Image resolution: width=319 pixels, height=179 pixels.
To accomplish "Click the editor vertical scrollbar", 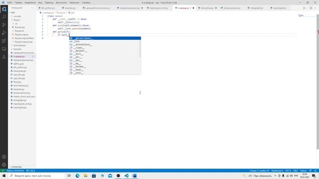I will (318, 81).
